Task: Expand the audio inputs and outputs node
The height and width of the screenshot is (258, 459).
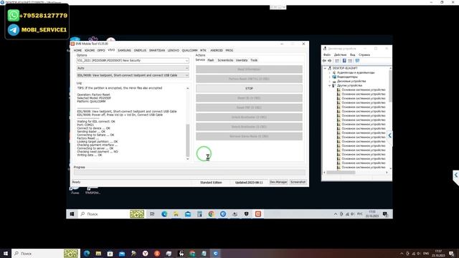Action: coord(330,72)
